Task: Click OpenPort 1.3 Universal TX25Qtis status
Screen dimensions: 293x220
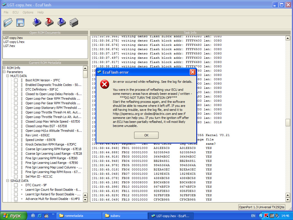Action: pyautogui.click(x=262, y=207)
